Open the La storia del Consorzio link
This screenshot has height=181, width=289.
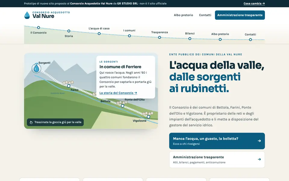118,93
